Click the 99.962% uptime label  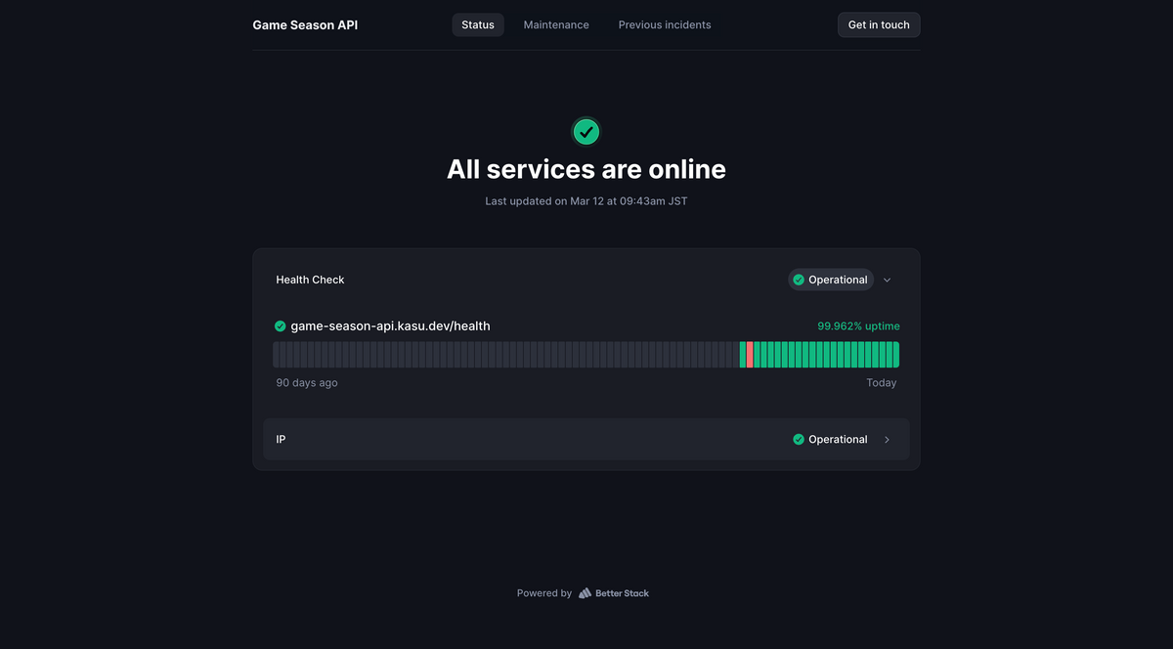[x=857, y=325]
